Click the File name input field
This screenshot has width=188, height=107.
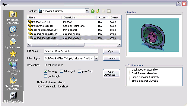pos(71,51)
